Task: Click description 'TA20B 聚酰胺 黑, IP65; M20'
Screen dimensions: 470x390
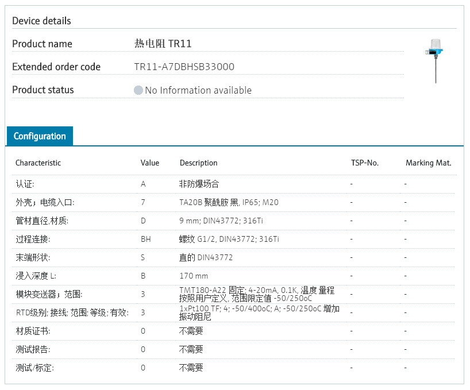Action: [229, 203]
